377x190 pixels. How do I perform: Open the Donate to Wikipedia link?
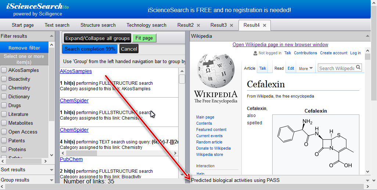pyautogui.click(x=213, y=148)
